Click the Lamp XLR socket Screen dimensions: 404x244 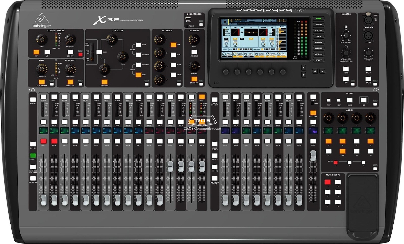click(368, 19)
